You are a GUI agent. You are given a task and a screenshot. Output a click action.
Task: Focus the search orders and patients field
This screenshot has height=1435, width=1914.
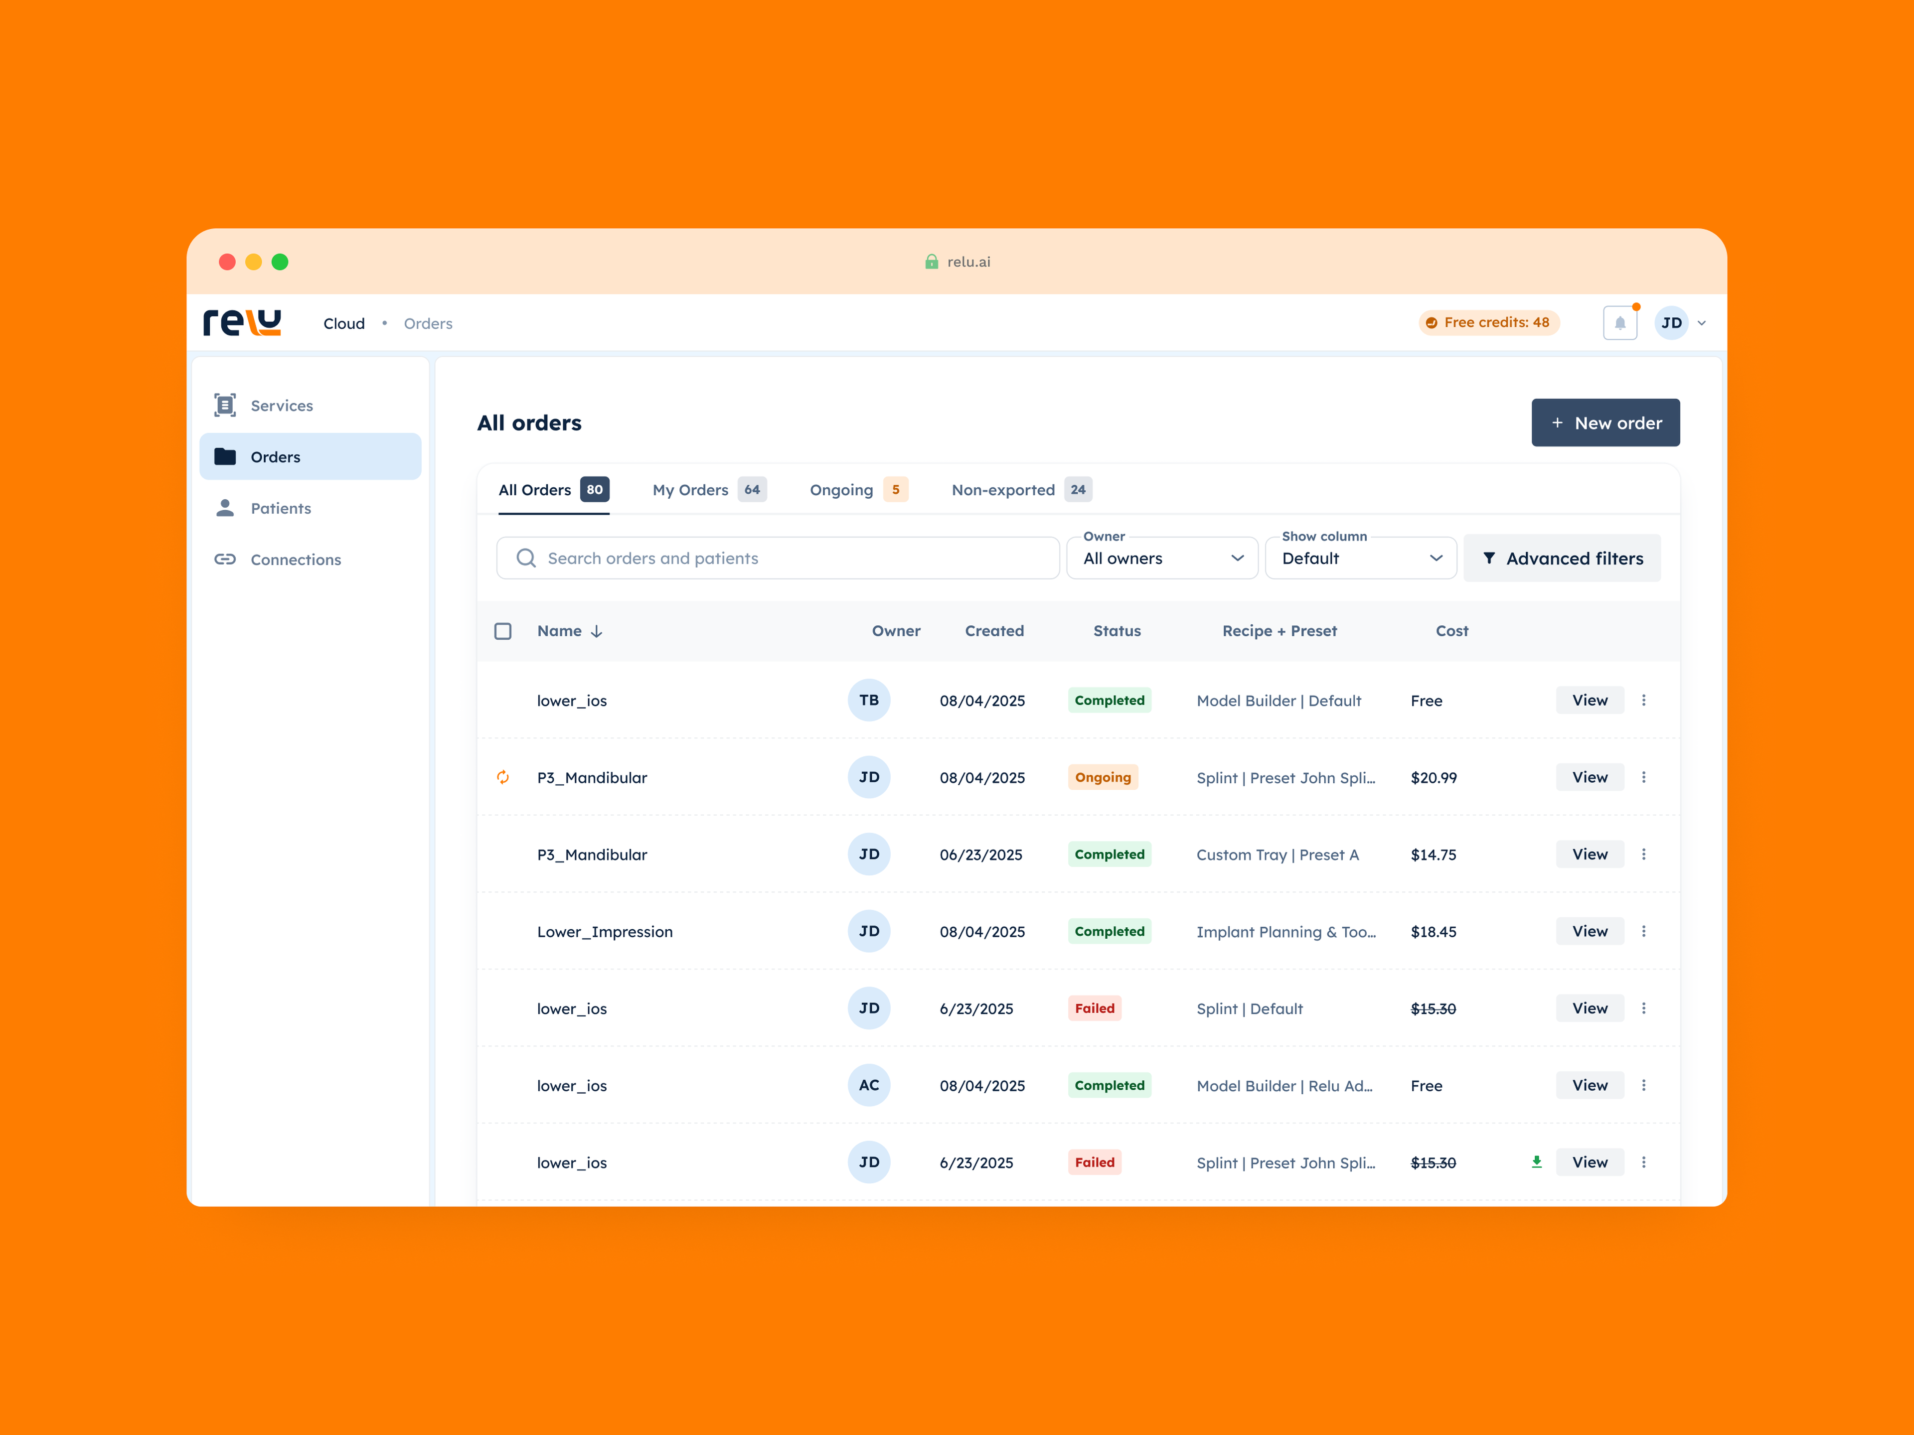[779, 559]
